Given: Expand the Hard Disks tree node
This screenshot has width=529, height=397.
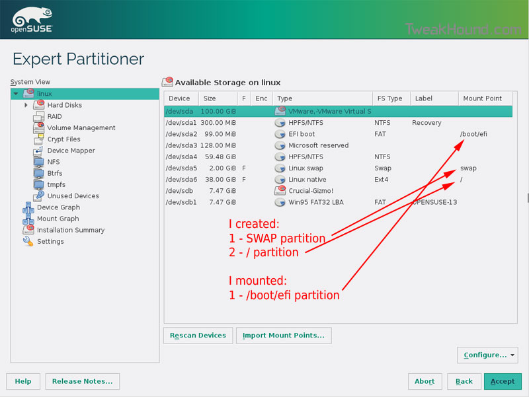Looking at the screenshot, I should point(26,105).
